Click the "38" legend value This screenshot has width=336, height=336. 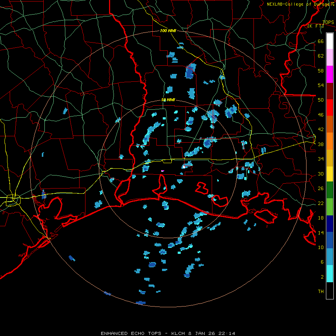point(321,144)
